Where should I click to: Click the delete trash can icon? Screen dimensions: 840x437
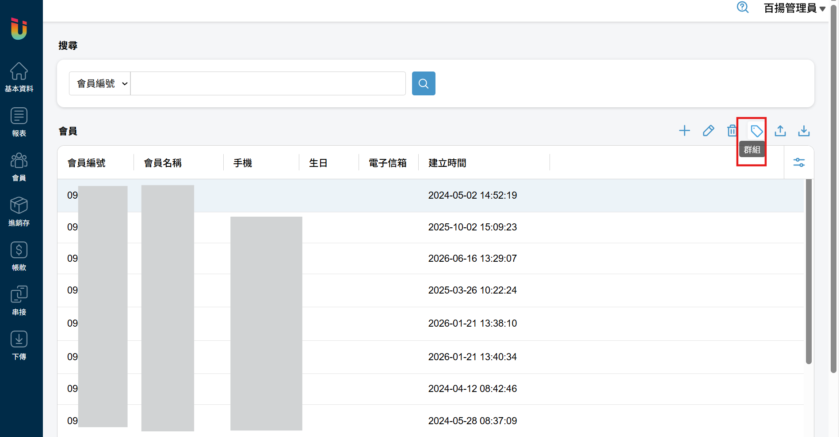pos(732,131)
